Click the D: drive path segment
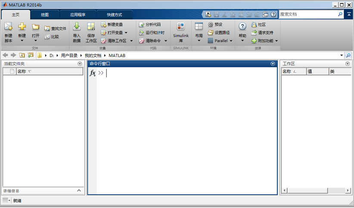Viewport: 354px width, 208px height. 52,55
